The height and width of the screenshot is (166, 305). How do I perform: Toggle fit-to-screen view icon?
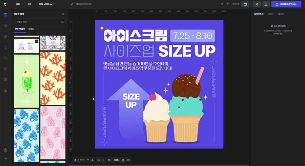click(129, 160)
